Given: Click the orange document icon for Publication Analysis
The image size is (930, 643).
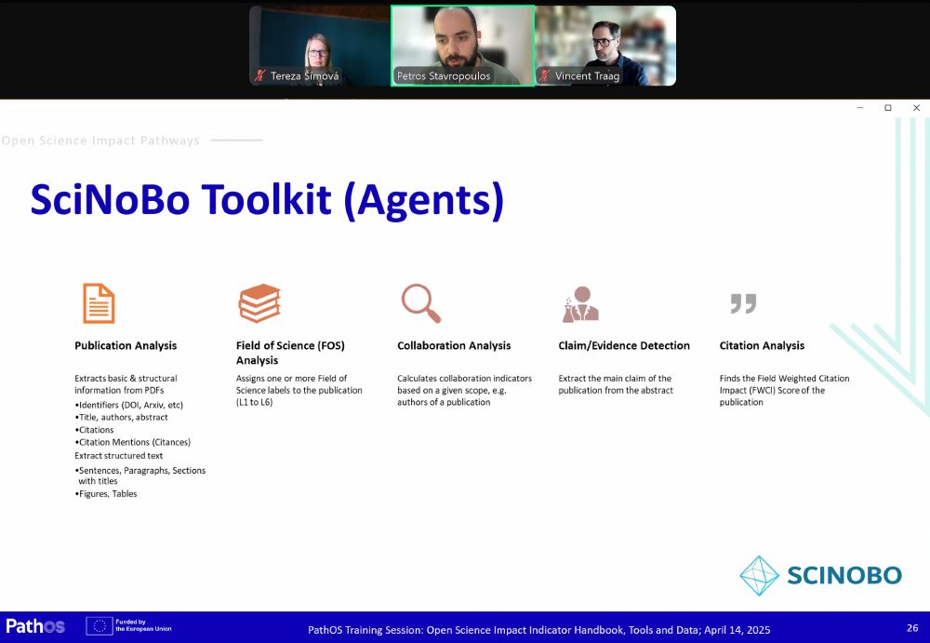Looking at the screenshot, I should point(99,303).
